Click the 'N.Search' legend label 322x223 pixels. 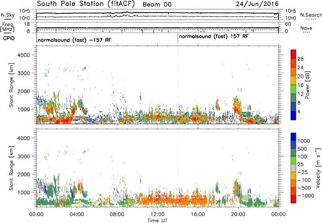311,15
